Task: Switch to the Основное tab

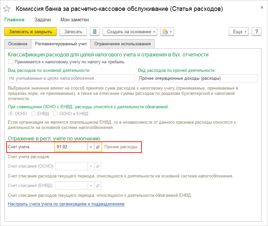Action: (x=18, y=44)
